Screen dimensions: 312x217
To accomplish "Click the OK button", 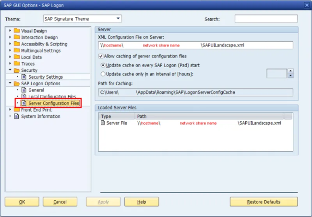I will click(22, 202).
